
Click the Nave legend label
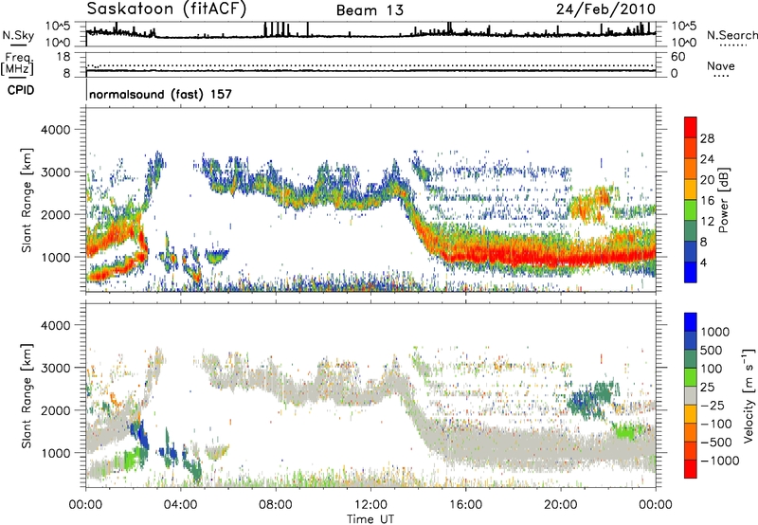[x=721, y=65]
